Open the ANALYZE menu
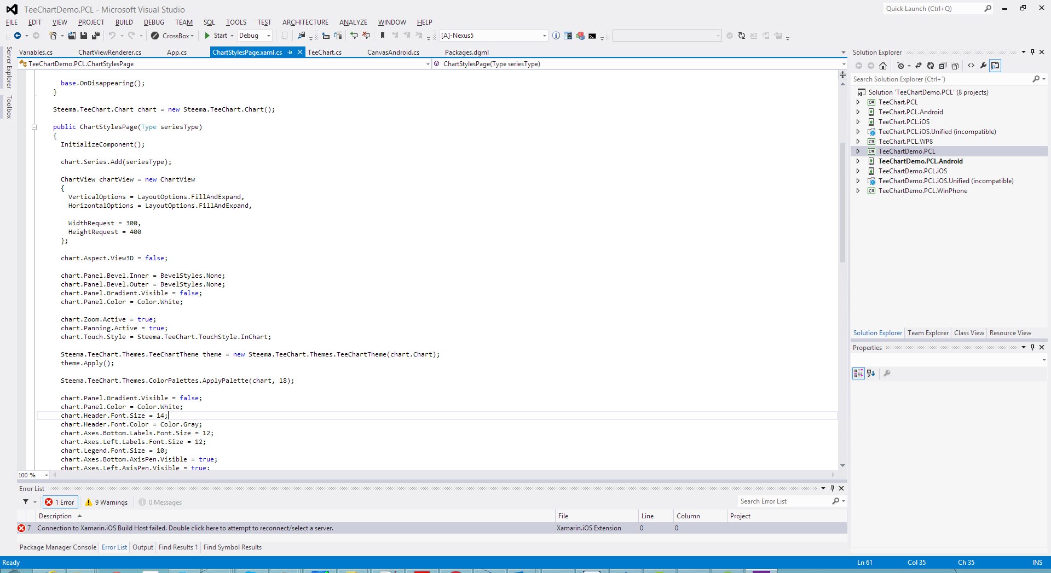Viewport: 1051px width, 573px height. [x=353, y=22]
